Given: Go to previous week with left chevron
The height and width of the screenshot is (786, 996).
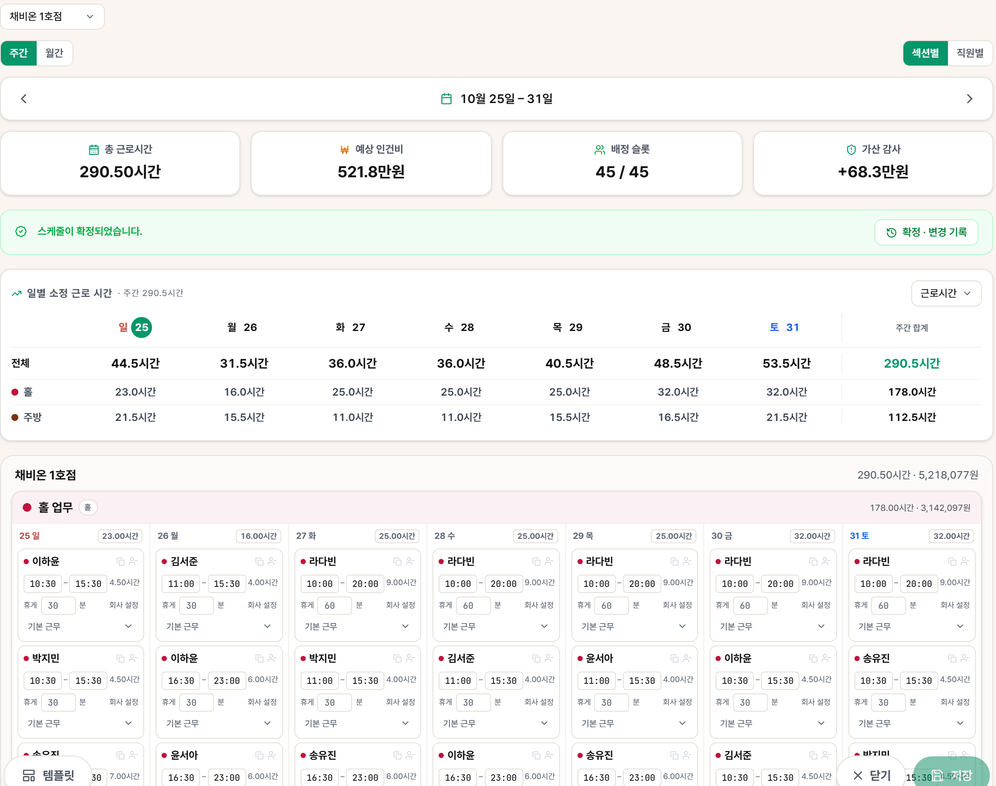Looking at the screenshot, I should (24, 99).
